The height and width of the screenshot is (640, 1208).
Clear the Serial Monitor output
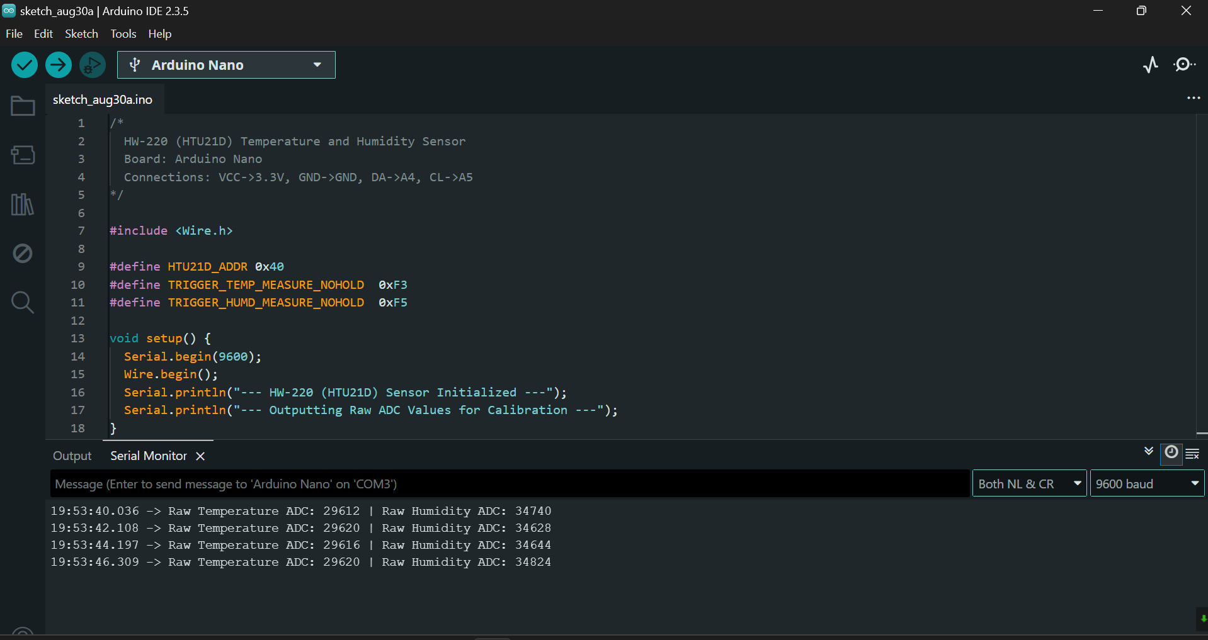[1192, 454]
